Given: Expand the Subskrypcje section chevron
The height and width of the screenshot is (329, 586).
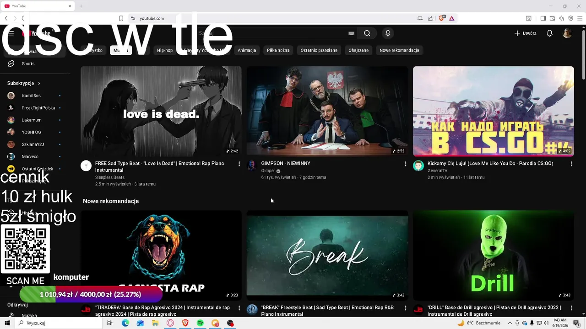Looking at the screenshot, I should point(39,84).
